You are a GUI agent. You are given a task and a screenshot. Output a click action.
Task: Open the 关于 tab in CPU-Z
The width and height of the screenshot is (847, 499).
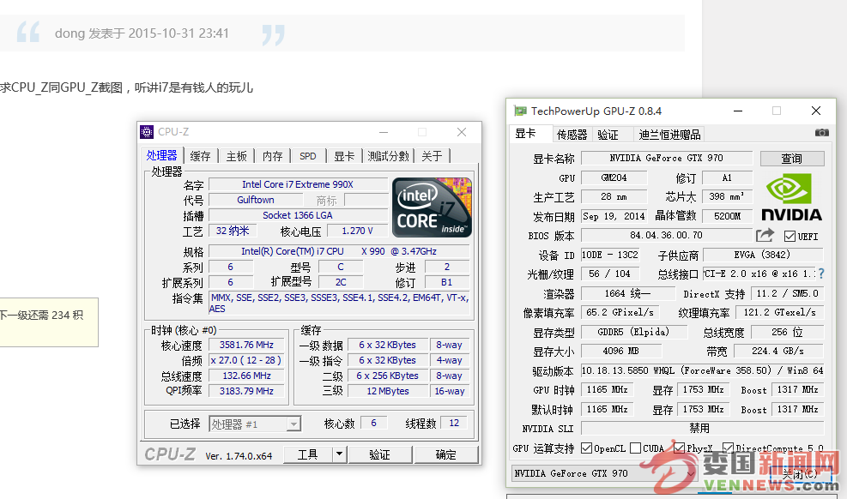[432, 156]
